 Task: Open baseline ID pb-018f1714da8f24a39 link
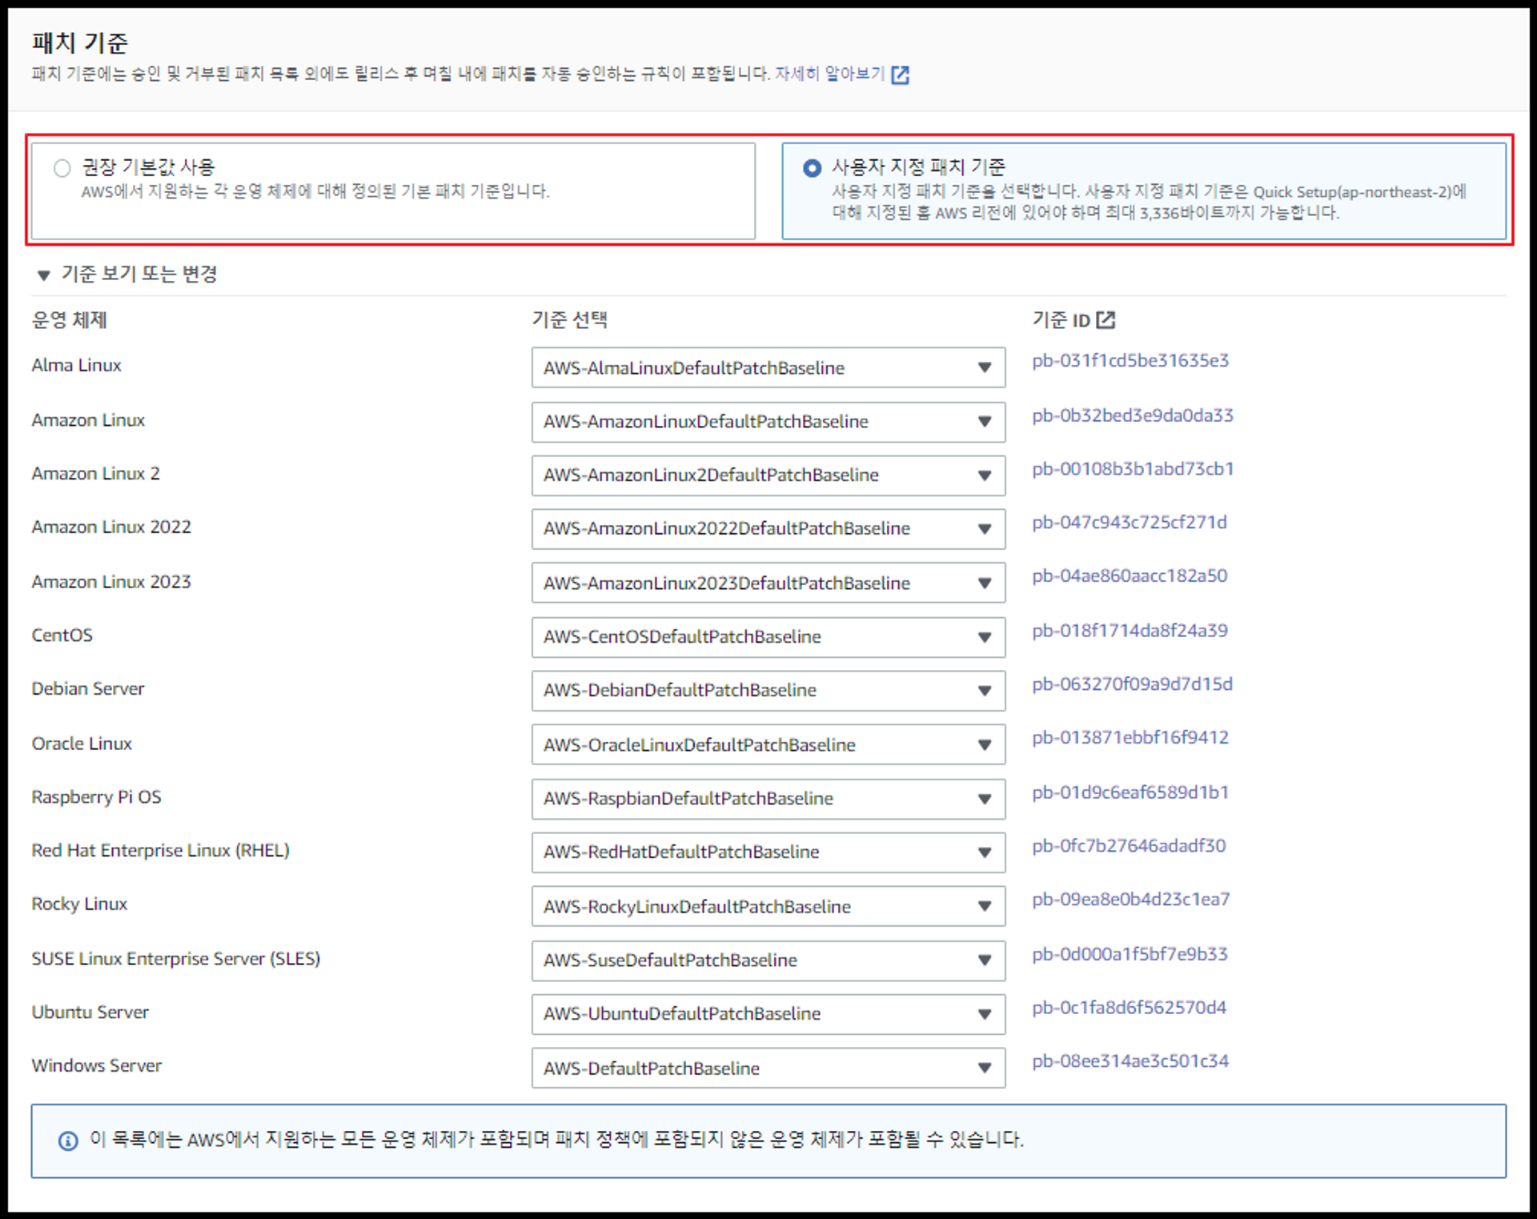click(x=1129, y=631)
